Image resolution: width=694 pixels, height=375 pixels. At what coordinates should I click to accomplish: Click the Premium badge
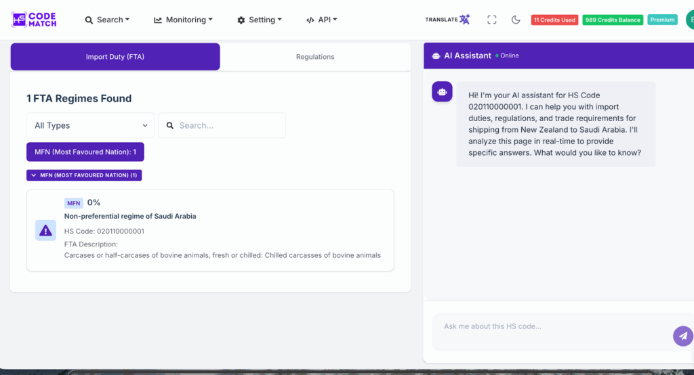pos(662,20)
